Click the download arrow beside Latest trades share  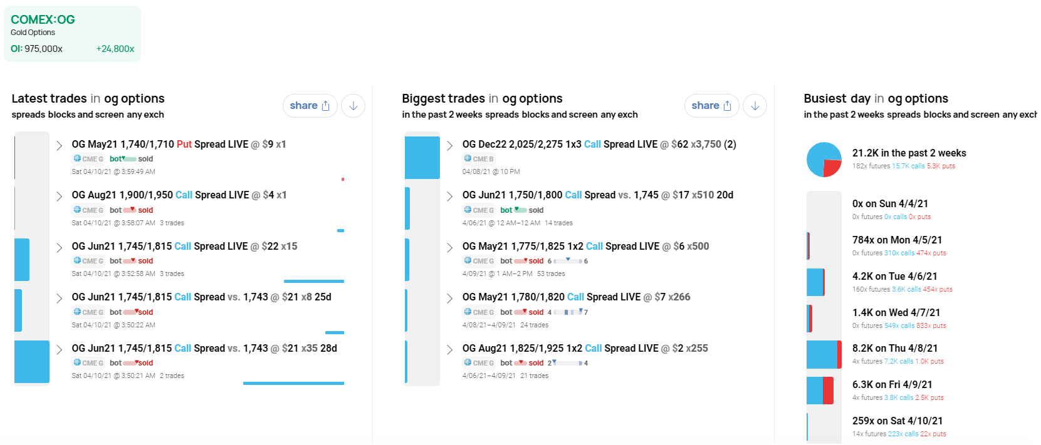tap(353, 106)
